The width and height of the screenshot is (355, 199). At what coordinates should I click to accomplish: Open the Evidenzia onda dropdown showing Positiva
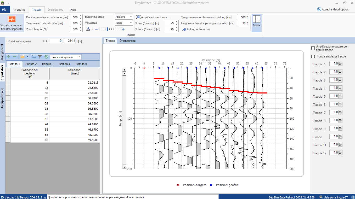(124, 16)
